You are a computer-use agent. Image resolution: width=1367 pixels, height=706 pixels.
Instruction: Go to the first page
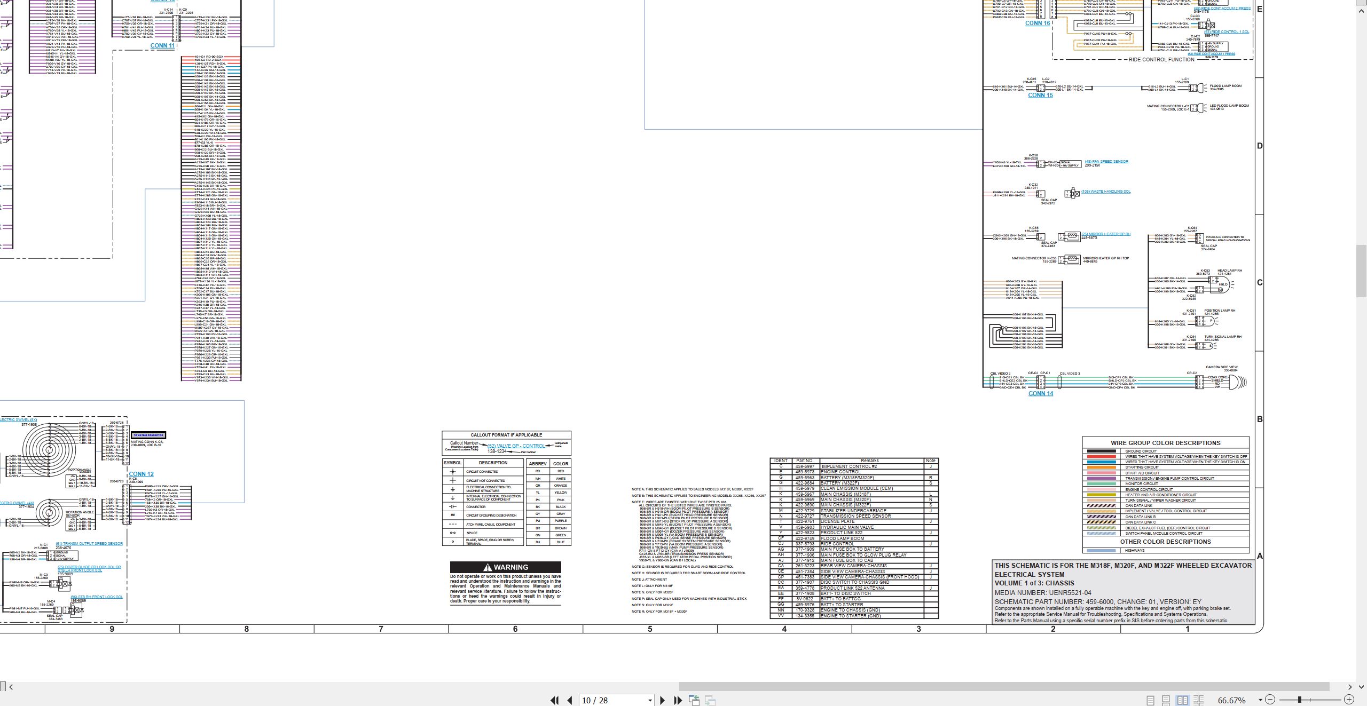pyautogui.click(x=555, y=700)
